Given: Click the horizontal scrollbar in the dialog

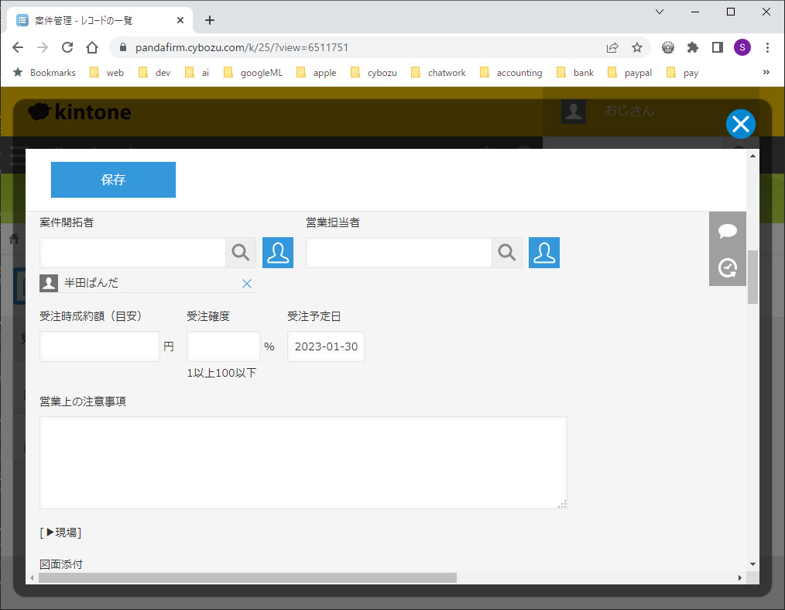Looking at the screenshot, I should (x=248, y=577).
